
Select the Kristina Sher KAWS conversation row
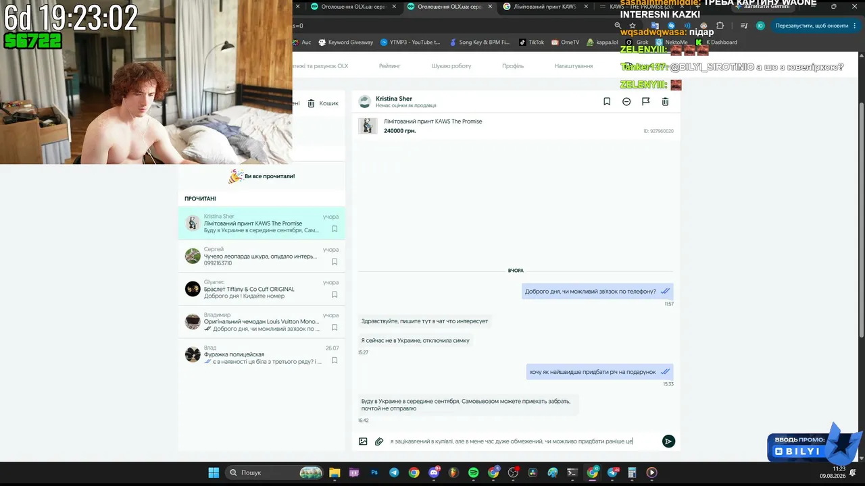[262, 223]
